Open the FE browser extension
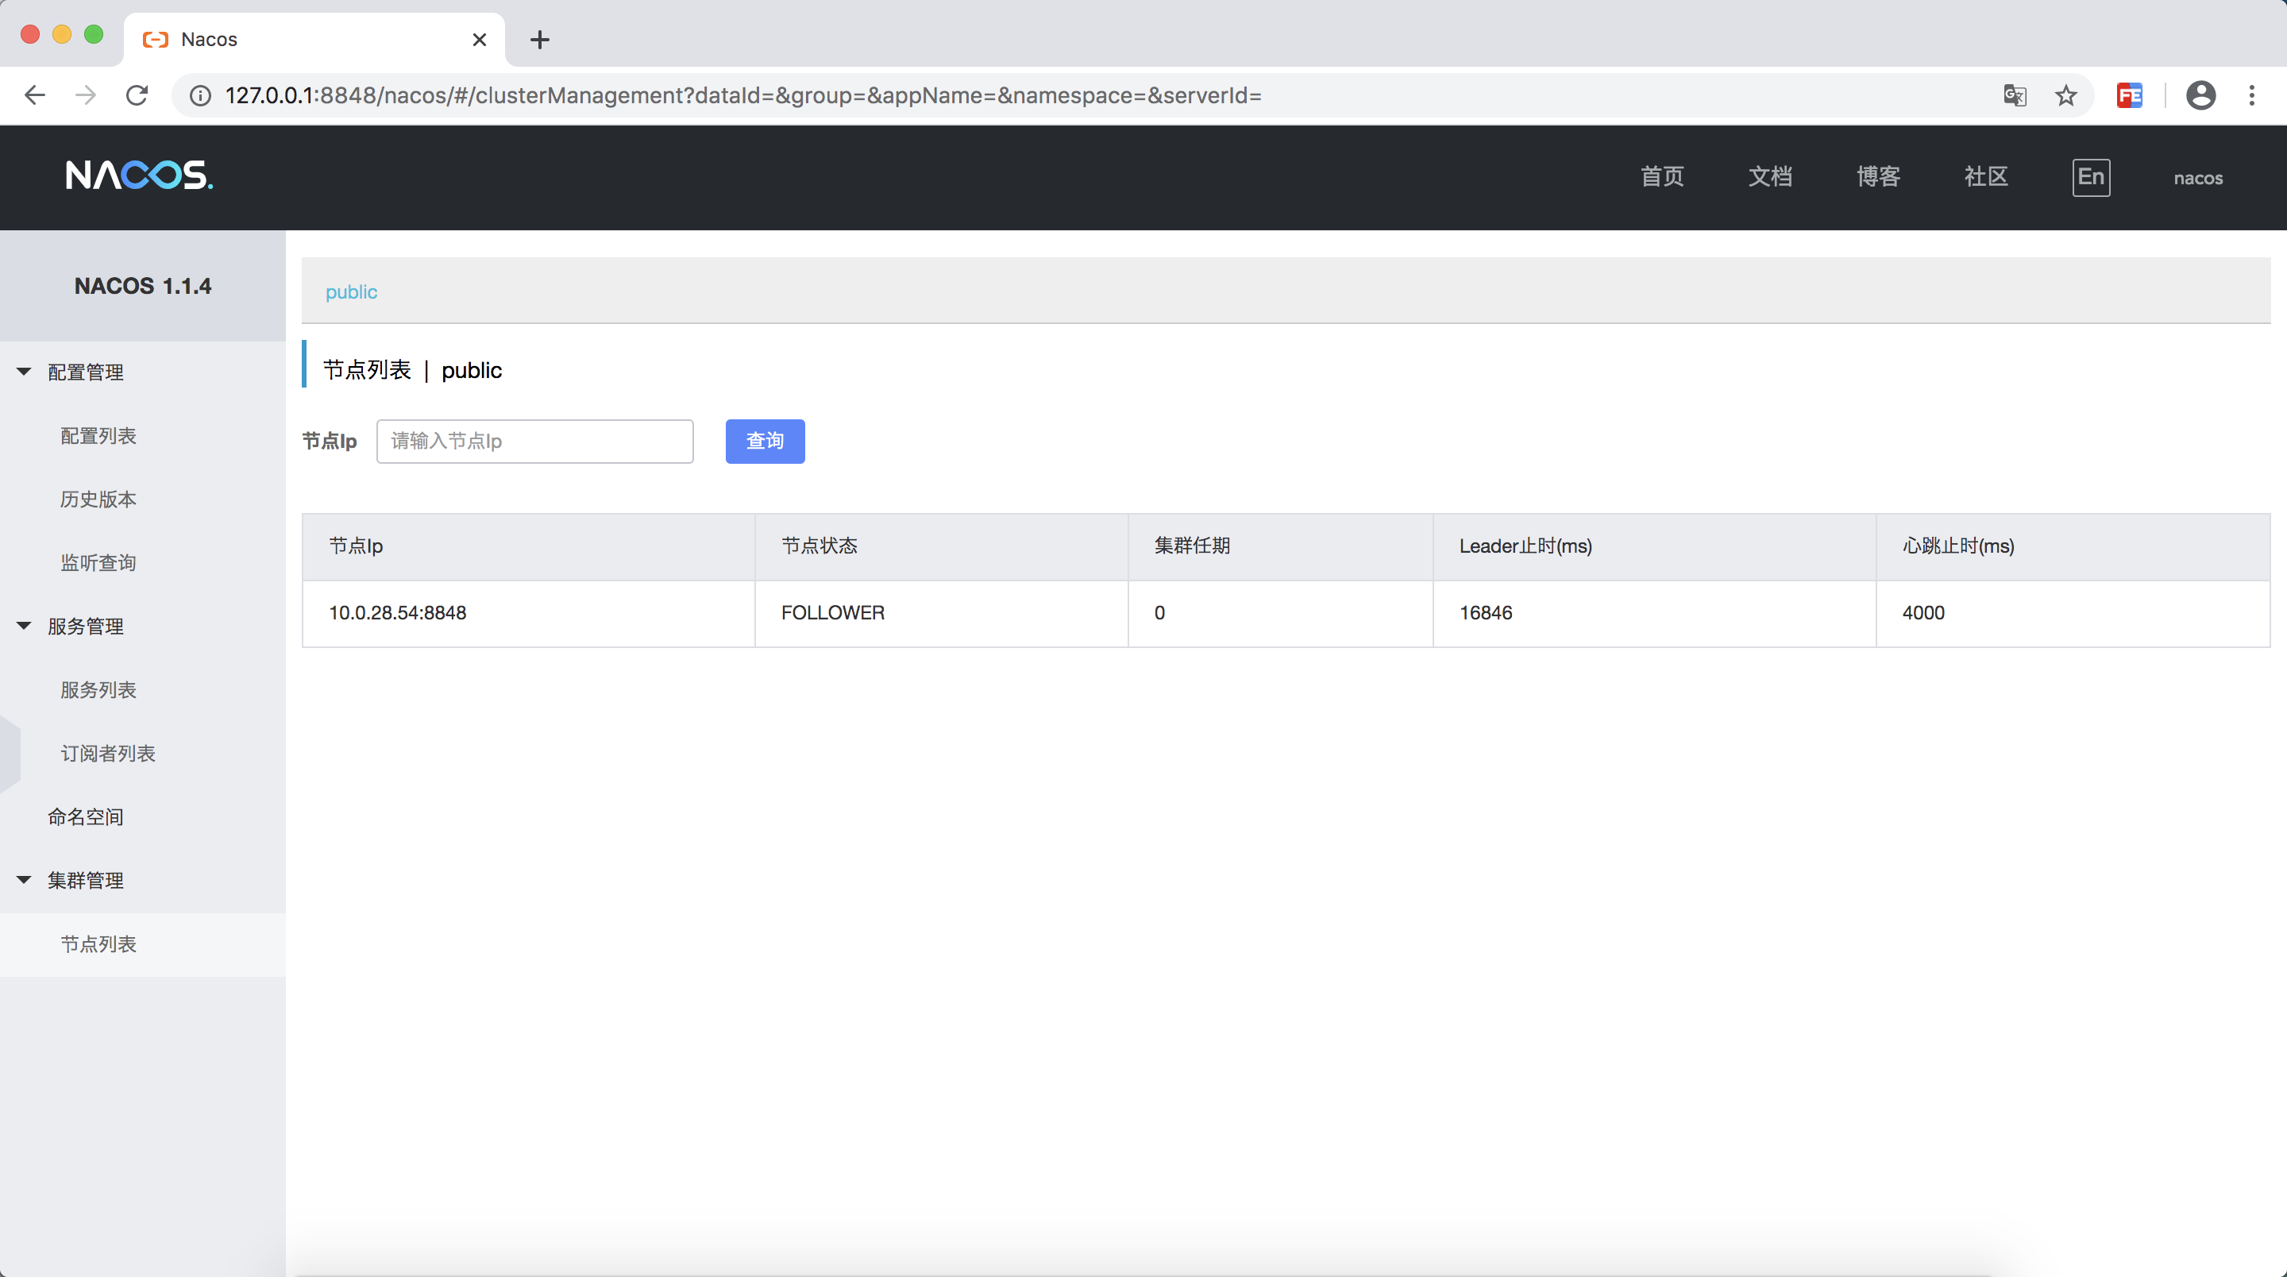This screenshot has height=1277, width=2287. pos(2130,95)
